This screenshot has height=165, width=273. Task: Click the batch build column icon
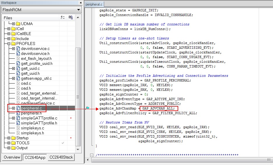click(71, 18)
